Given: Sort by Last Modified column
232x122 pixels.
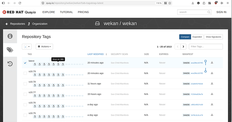Looking at the screenshot, I should (95, 54).
